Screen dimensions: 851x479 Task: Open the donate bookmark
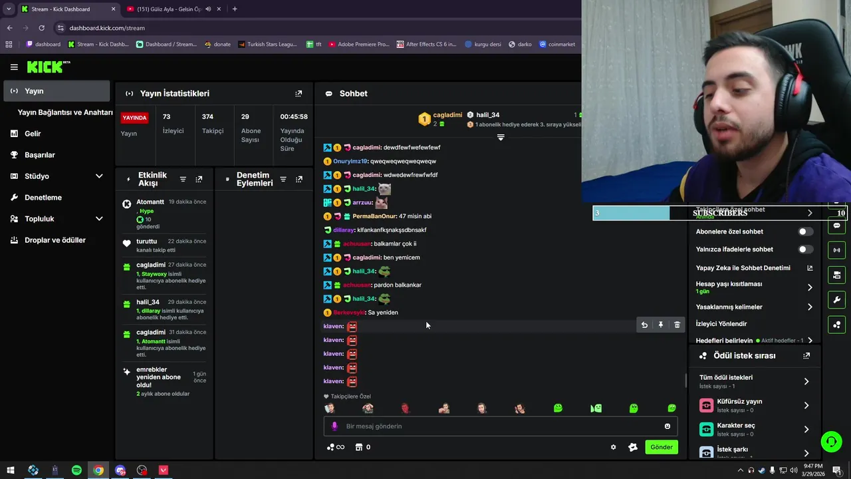[217, 45]
